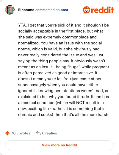This screenshot has width=119, height=155.
Task: Click the "View more on Reddit" button
Action: [59, 145]
